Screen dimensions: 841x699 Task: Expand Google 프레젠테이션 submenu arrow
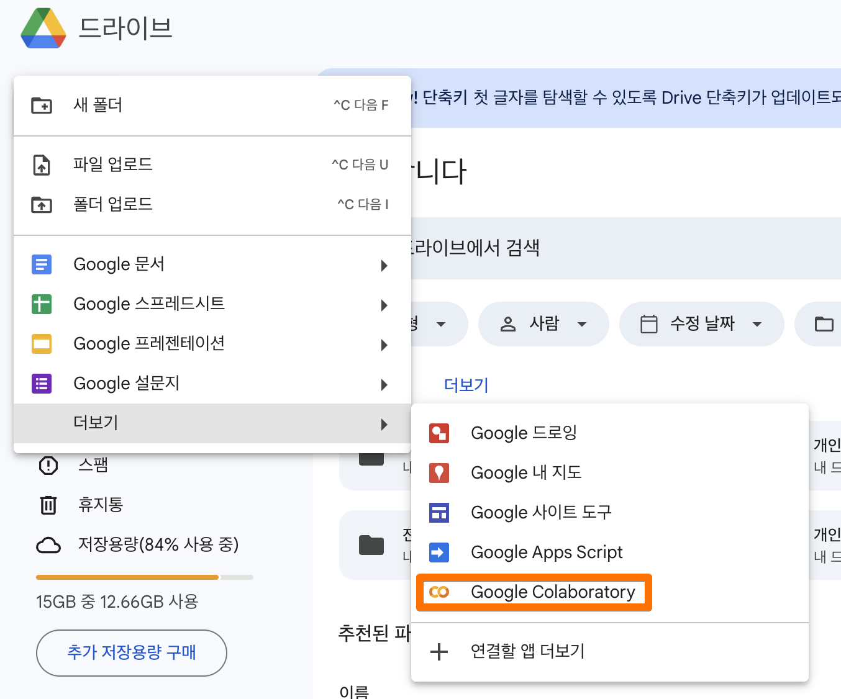click(384, 345)
